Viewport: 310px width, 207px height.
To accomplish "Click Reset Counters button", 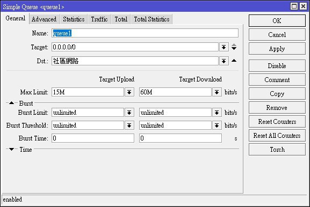I will [x=277, y=122].
